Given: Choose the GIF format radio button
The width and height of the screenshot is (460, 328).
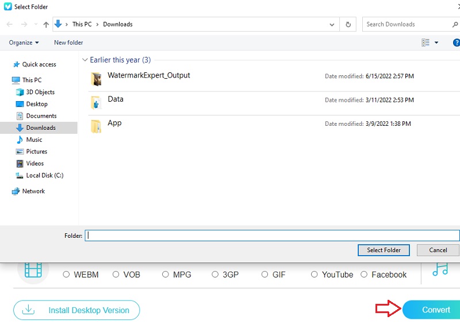Looking at the screenshot, I should tap(264, 275).
